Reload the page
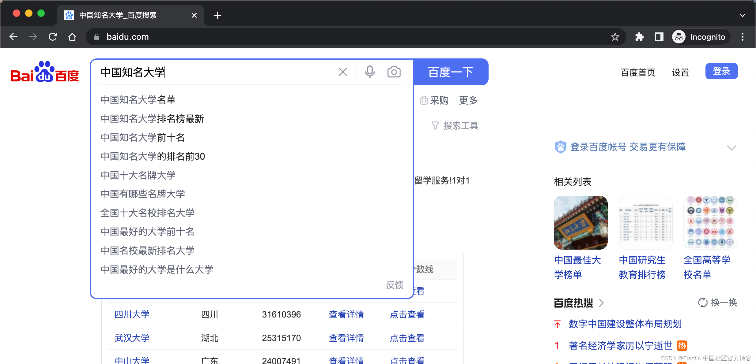Screen dimensions: 756x364 point(53,37)
